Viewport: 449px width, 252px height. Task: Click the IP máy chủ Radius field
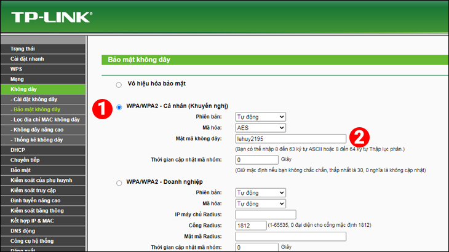(266, 215)
